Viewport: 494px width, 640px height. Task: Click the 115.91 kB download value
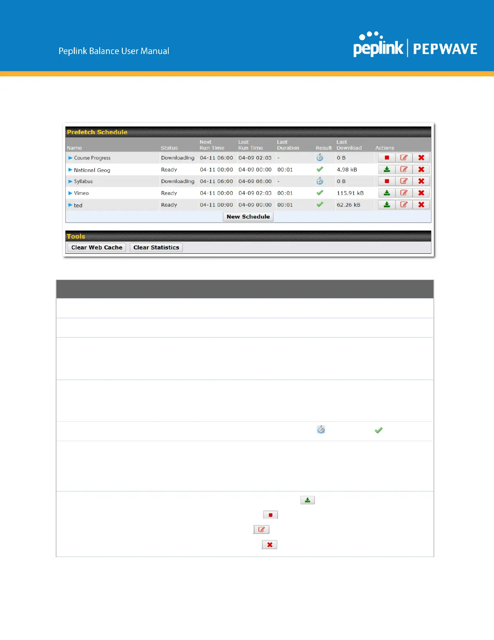tap(350, 193)
